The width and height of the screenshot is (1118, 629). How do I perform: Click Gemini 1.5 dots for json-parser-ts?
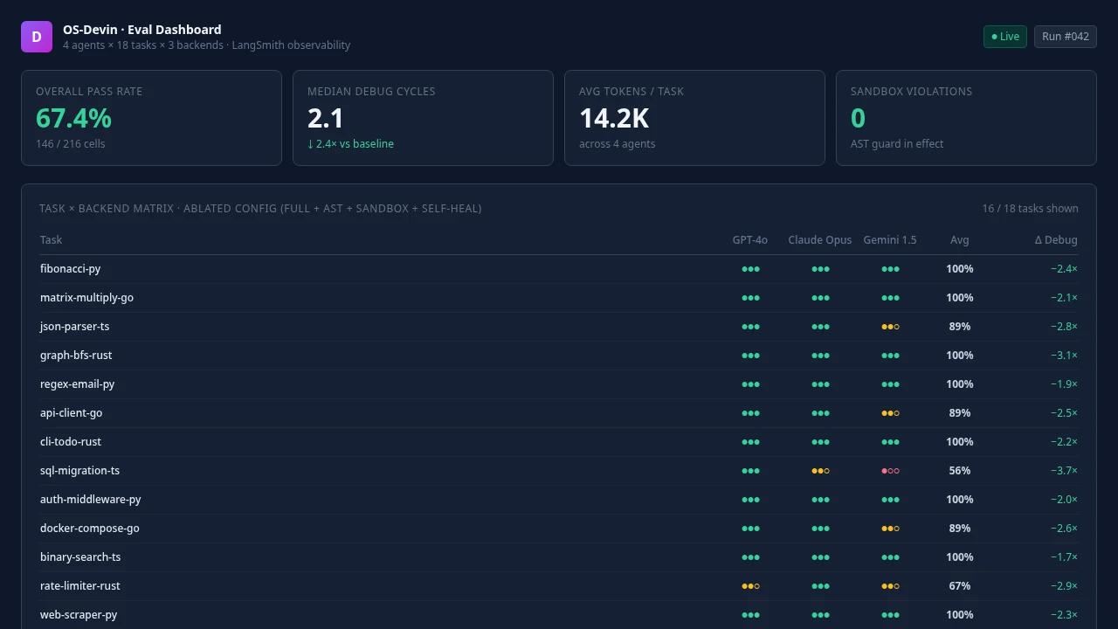tap(890, 327)
